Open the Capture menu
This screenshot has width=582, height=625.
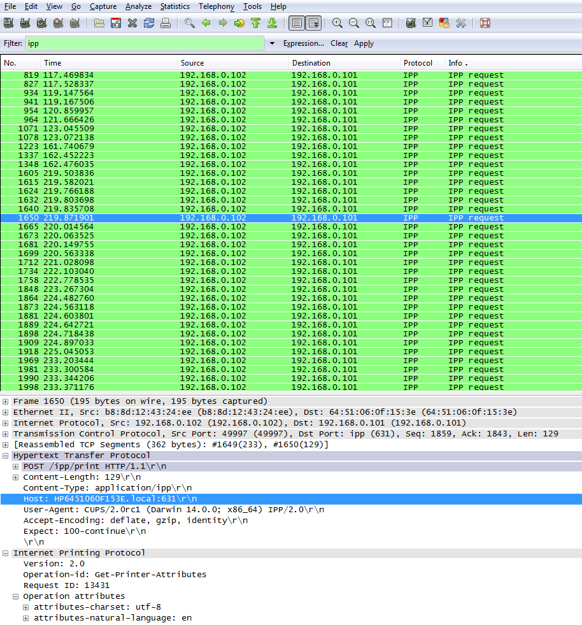[x=103, y=6]
